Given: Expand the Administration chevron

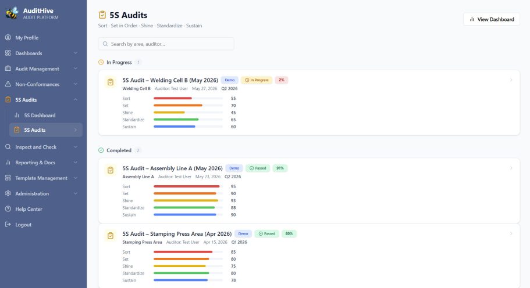Looking at the screenshot, I should pos(76,193).
